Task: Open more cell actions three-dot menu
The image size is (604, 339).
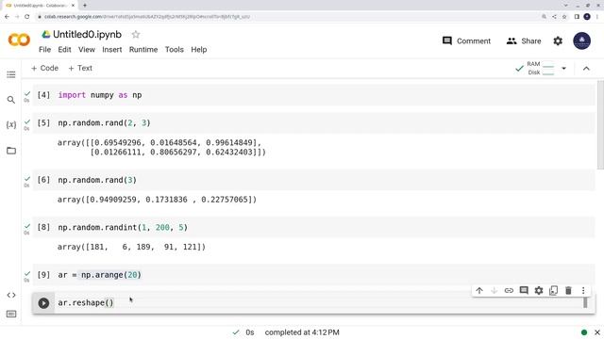Action: click(x=583, y=291)
